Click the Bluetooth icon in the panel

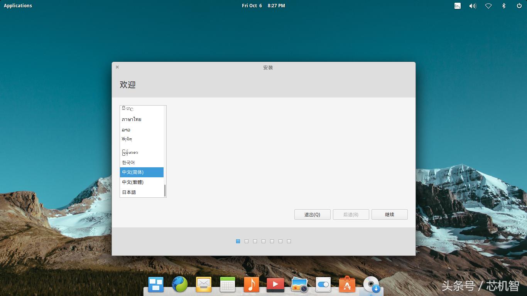tap(503, 5)
